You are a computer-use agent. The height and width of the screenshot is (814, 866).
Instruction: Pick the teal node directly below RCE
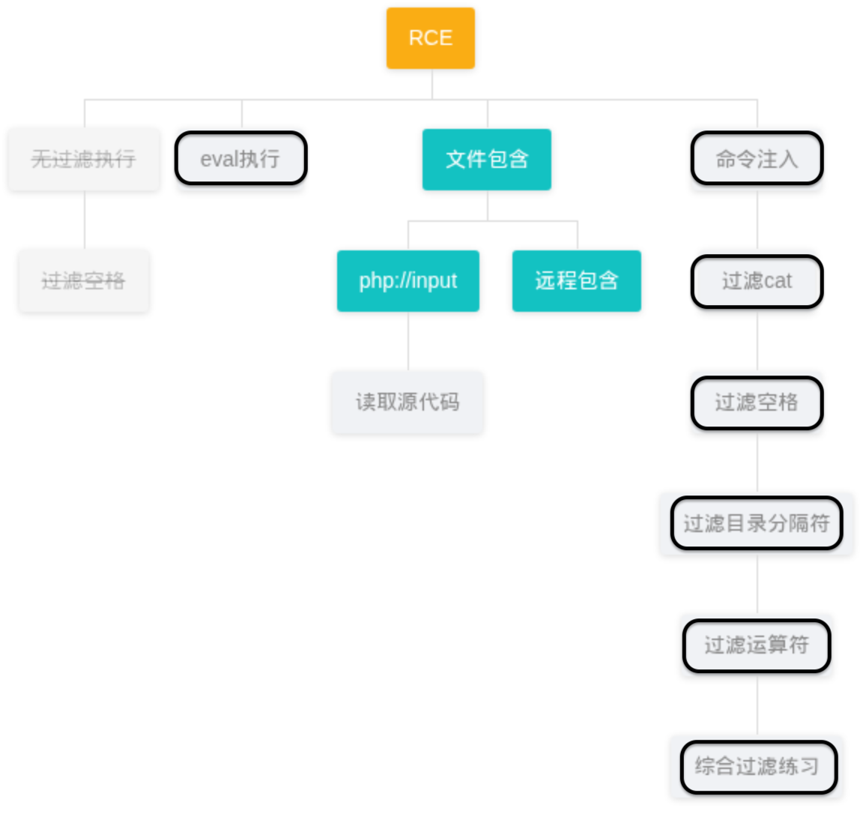click(x=486, y=159)
